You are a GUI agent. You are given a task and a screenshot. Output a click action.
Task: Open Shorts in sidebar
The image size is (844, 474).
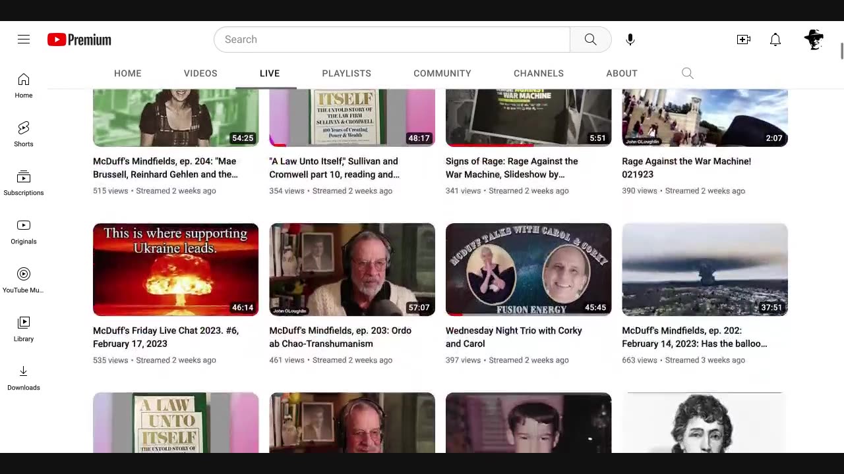(24, 134)
